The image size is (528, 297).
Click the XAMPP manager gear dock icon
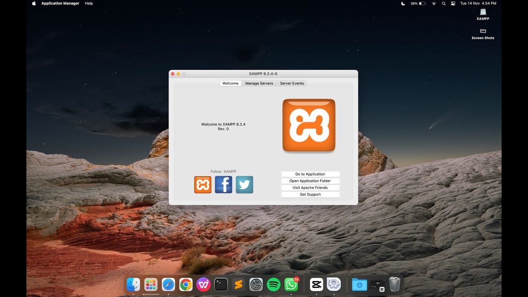coord(334,284)
